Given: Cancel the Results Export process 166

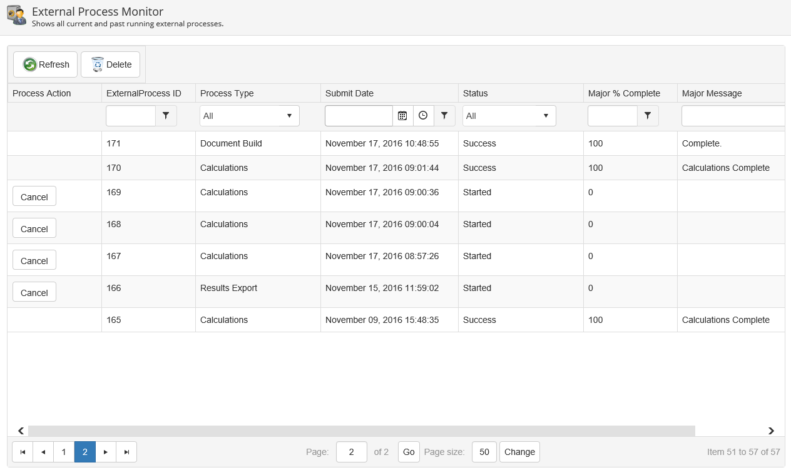Looking at the screenshot, I should [34, 292].
